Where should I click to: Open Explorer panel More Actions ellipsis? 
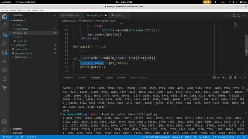pyautogui.click(x=55, y=15)
